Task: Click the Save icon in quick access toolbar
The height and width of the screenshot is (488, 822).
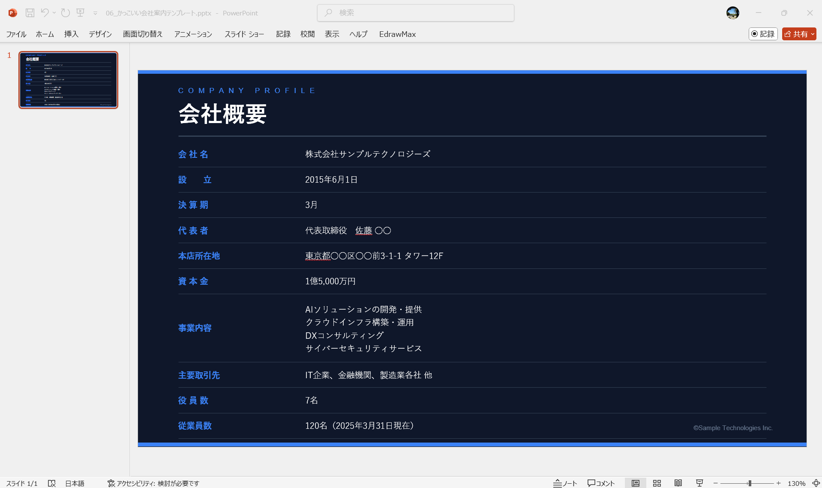Action: [x=30, y=13]
